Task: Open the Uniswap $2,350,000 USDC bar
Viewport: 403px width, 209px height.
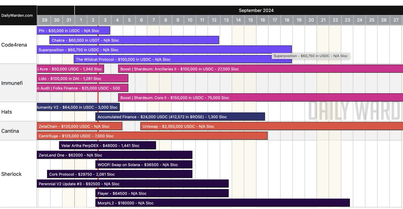Action: 272,126
